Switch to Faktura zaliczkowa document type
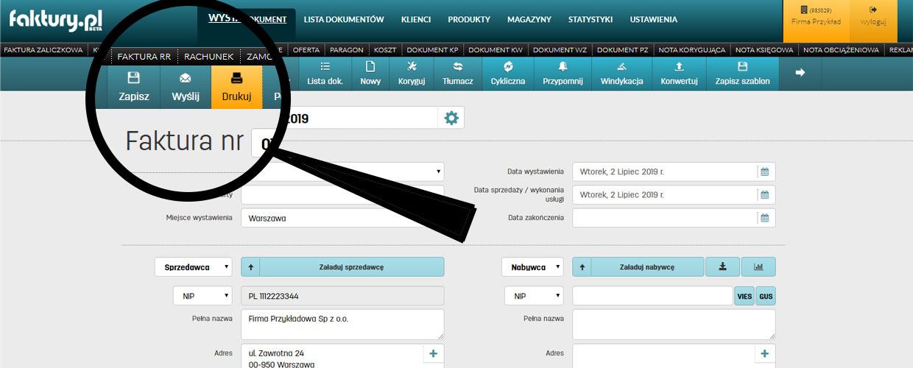 [43, 50]
